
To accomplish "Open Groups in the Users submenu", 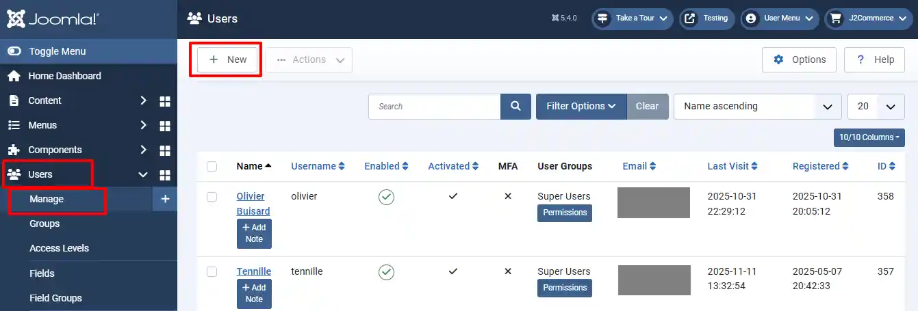I will pyautogui.click(x=44, y=224).
